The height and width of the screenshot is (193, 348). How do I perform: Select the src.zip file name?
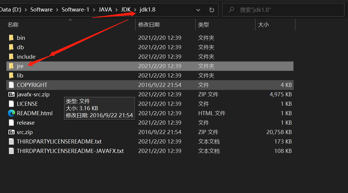point(25,132)
